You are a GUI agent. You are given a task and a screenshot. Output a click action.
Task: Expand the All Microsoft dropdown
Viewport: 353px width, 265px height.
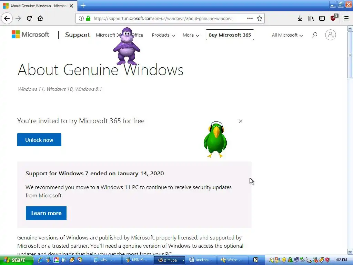pyautogui.click(x=287, y=35)
